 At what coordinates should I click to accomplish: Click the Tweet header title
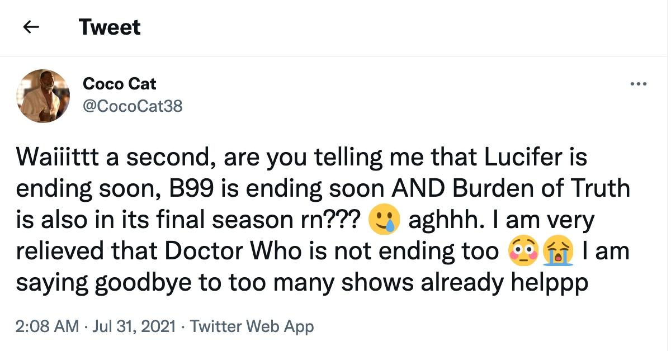[110, 27]
